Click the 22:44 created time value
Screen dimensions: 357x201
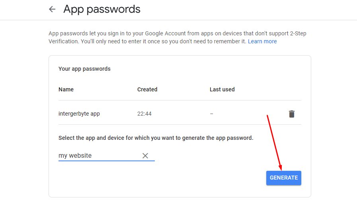click(x=144, y=114)
